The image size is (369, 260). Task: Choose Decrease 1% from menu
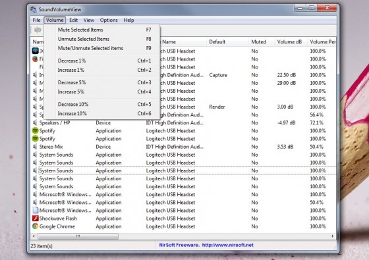point(102,61)
